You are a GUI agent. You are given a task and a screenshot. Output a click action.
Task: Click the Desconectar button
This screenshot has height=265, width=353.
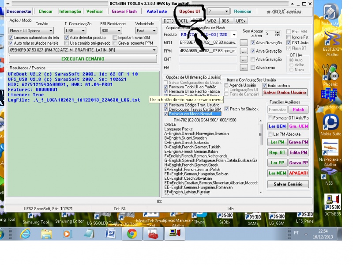click(19, 11)
